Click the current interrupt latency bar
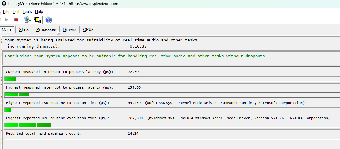The width and height of the screenshot is (340, 149). click(172, 79)
